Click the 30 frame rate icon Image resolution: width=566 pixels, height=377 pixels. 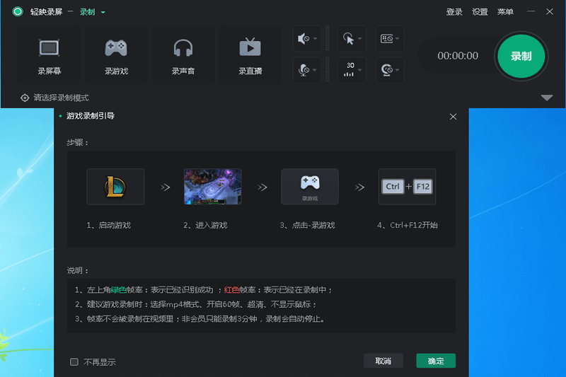tap(350, 69)
